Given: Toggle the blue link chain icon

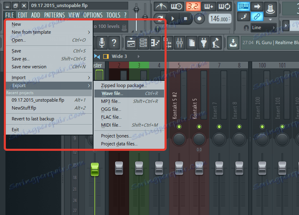Looking at the screenshot, I should (257, 17).
